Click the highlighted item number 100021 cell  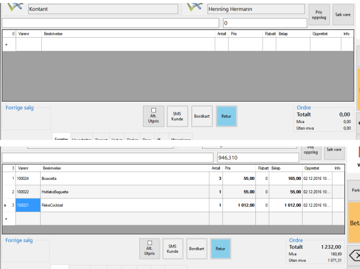28,205
